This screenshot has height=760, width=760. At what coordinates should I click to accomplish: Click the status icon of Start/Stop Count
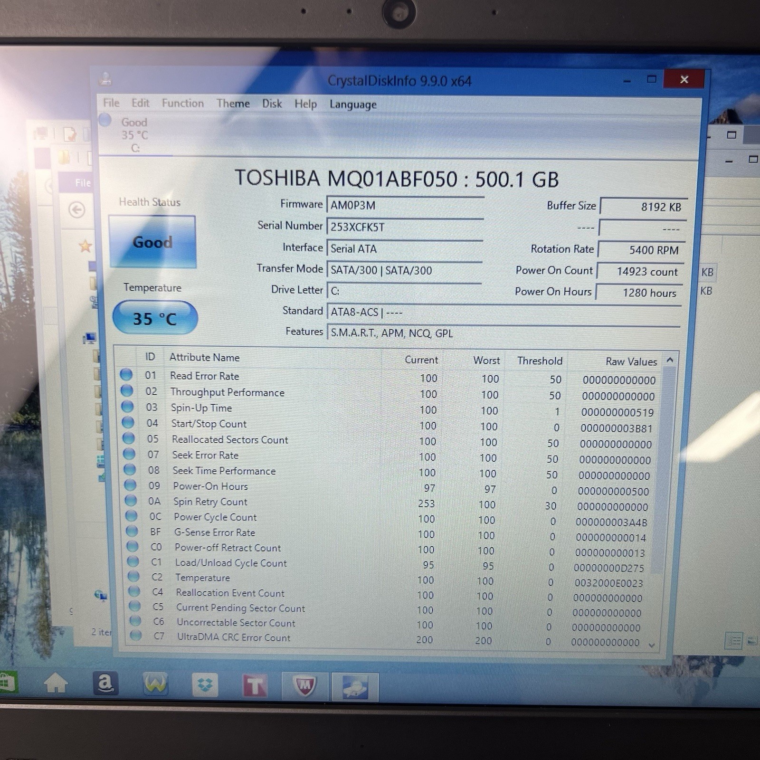coord(128,422)
